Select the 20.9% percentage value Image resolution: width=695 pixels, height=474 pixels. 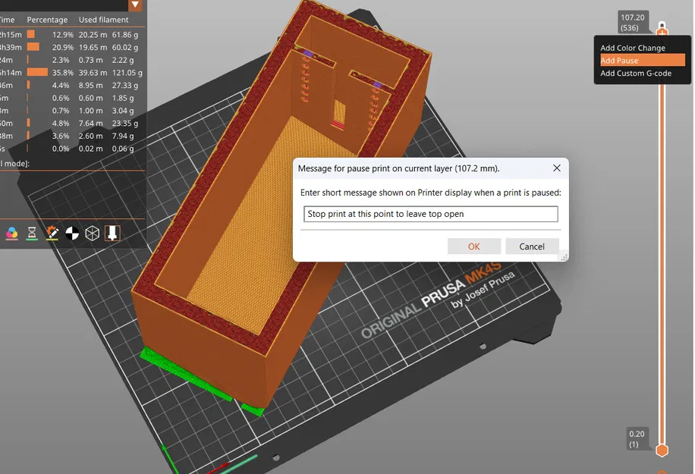[x=62, y=47]
